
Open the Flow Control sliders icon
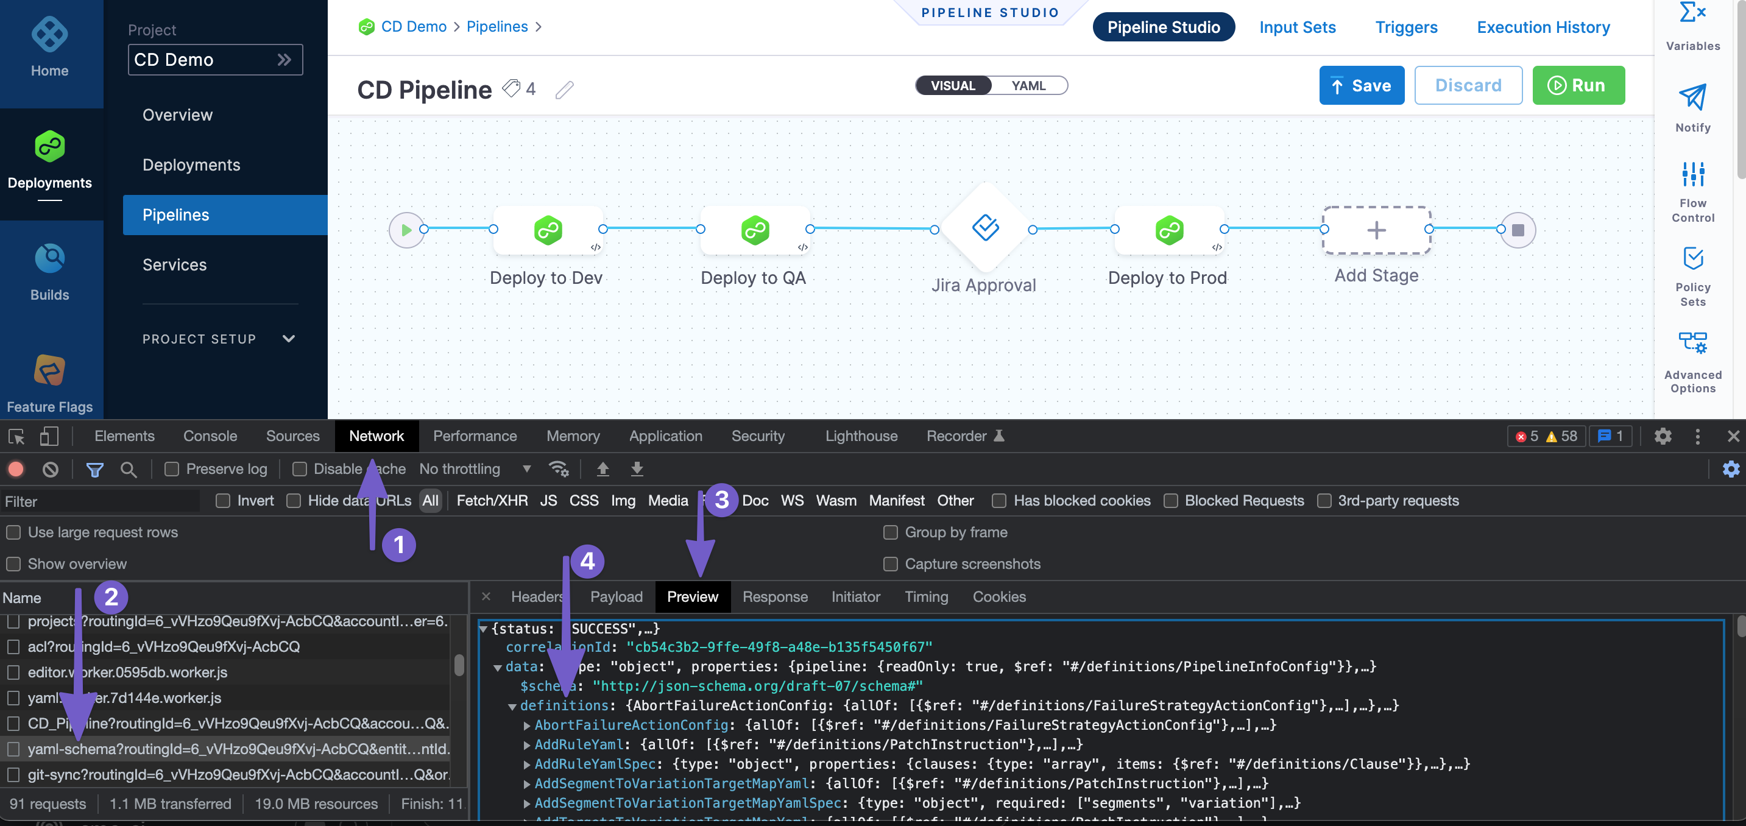[x=1692, y=174]
